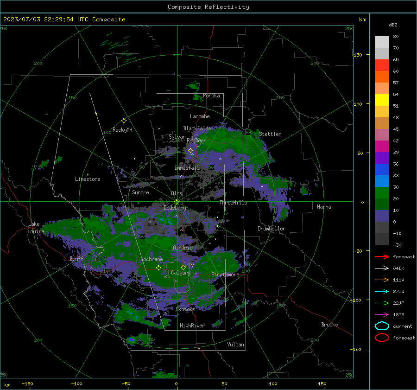Click the Didsbury town label

tap(175, 208)
